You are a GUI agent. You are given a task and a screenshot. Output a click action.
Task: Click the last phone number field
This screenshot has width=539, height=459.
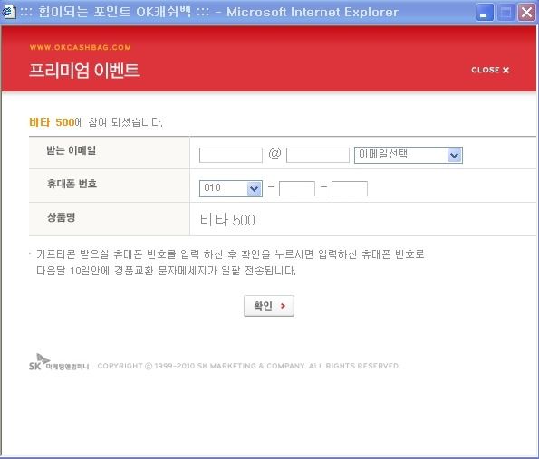350,188
